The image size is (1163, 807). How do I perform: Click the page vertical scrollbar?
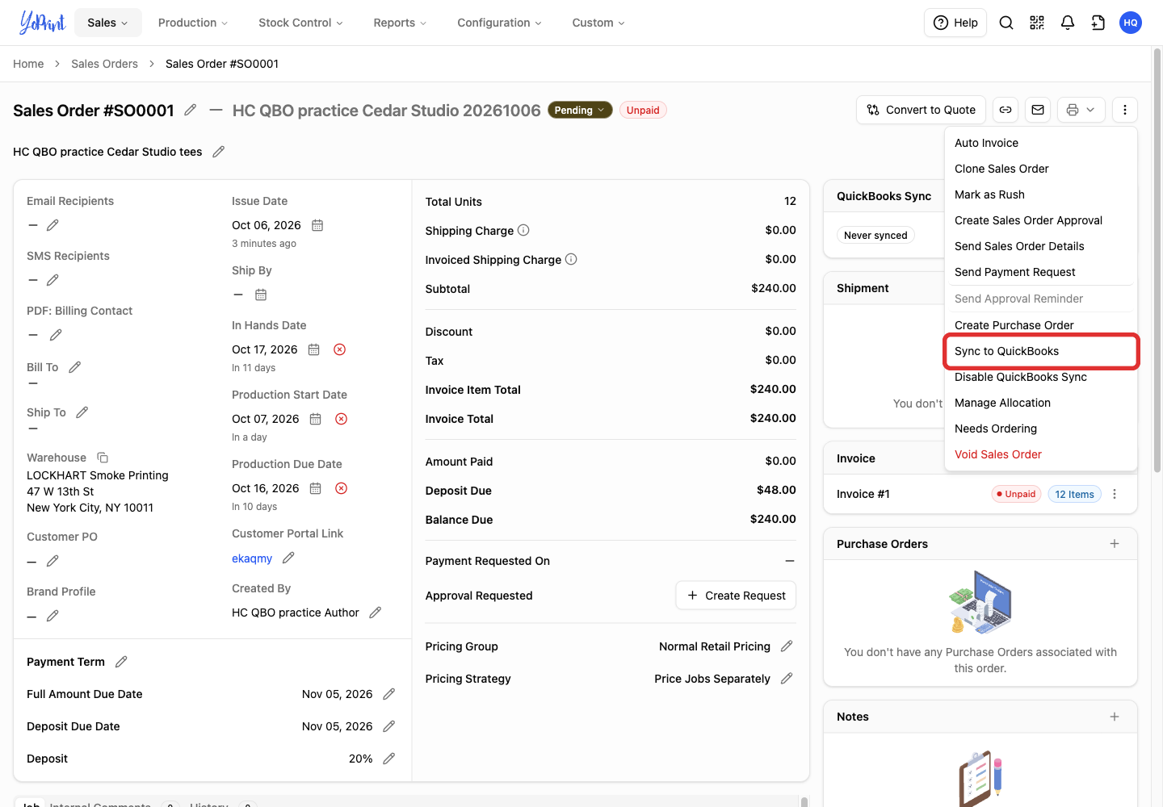tap(1157, 258)
